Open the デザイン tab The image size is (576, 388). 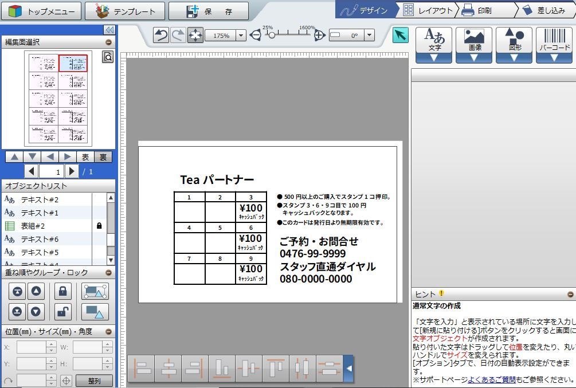tap(366, 10)
